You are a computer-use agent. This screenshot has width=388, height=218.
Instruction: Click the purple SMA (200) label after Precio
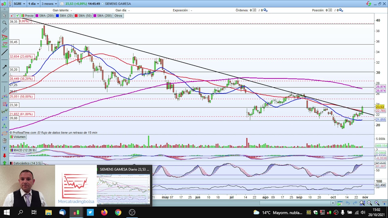coord(45,16)
